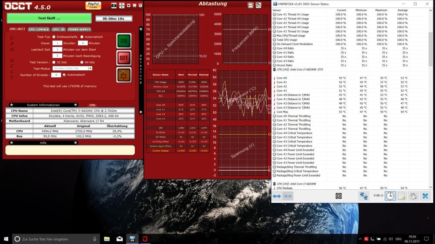The height and width of the screenshot is (244, 435).
Task: Reset HWiNFO sensor clock timer
Action: click(x=390, y=196)
